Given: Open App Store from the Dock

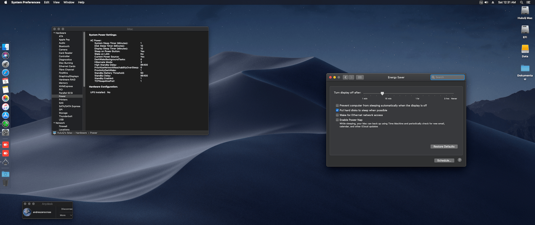Looking at the screenshot, I should [6, 115].
